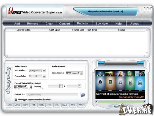Increase the export video height value
This screenshot has height=116, width=154.
coord(80,85)
